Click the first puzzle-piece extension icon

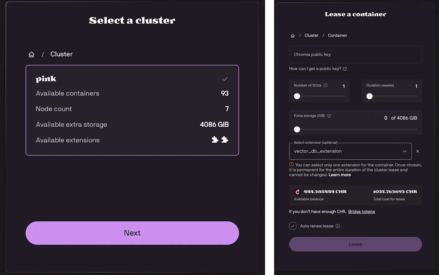tap(215, 140)
